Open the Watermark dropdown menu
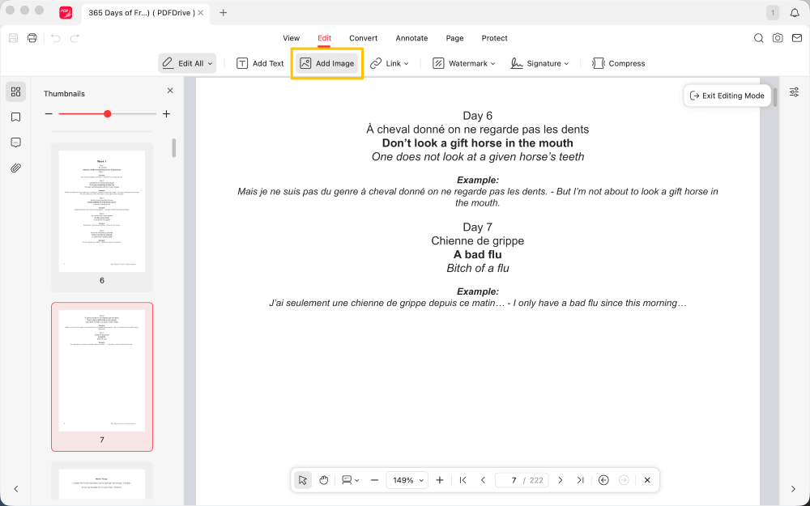 pos(463,63)
